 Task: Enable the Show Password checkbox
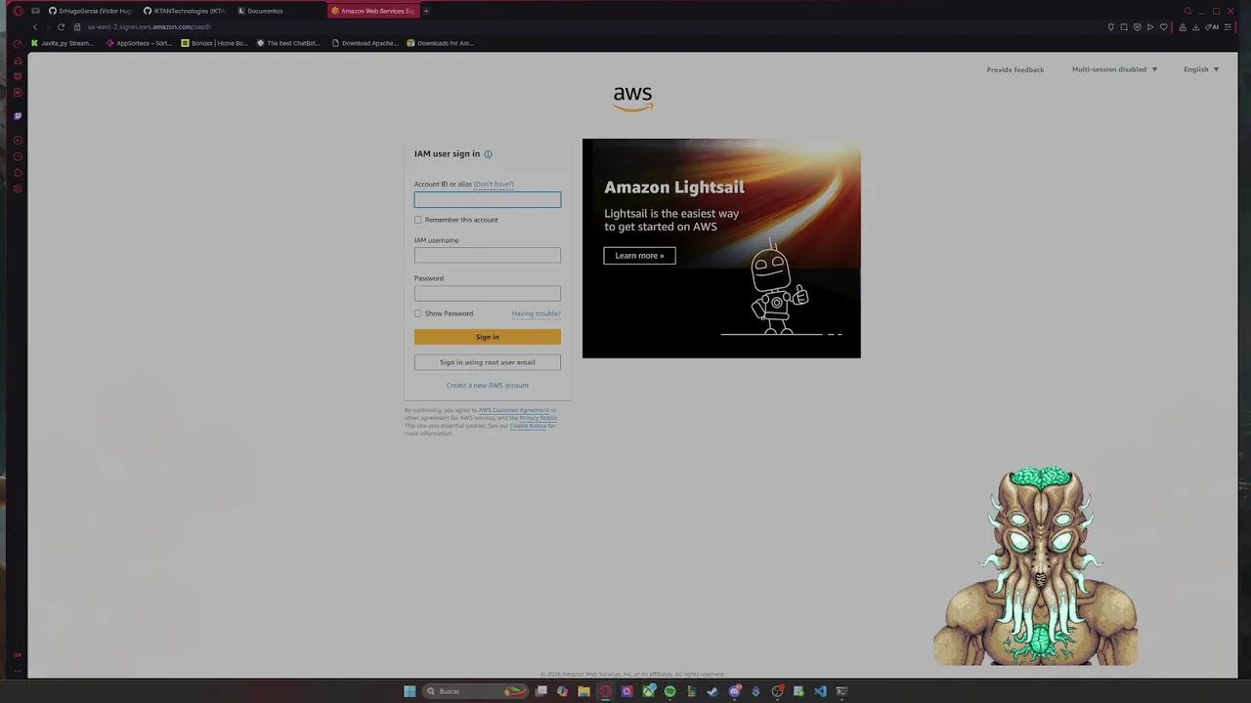(x=418, y=313)
